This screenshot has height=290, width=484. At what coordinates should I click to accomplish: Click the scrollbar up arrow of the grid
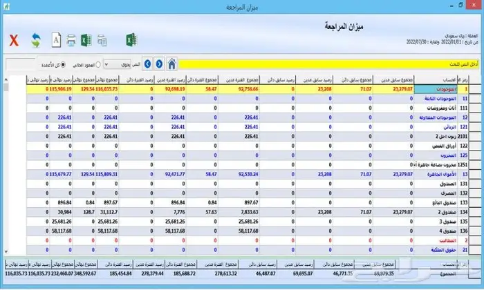point(6,79)
